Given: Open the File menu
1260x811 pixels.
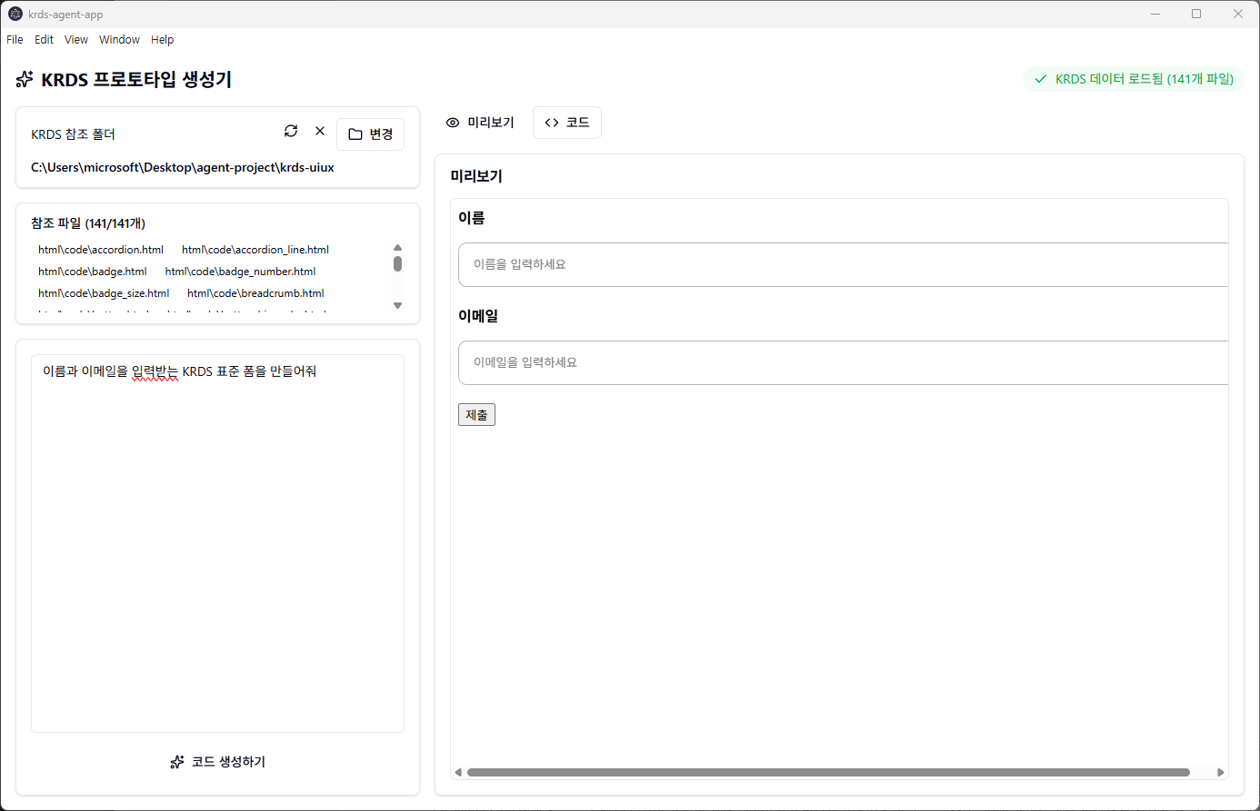Looking at the screenshot, I should (15, 40).
